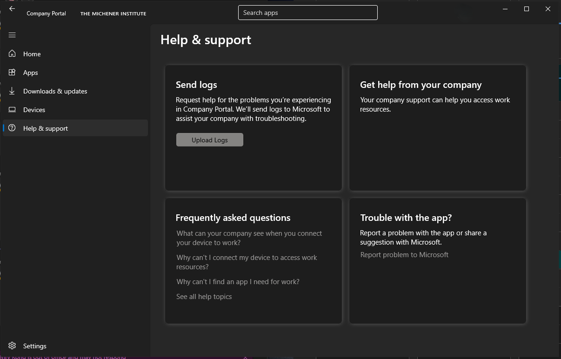Viewport: 561px width, 359px height.
Task: Click the Apps grid icon
Action: click(12, 73)
